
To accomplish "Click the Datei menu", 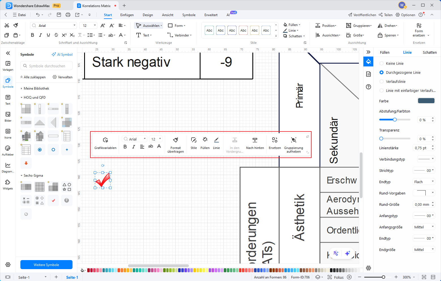I will pos(19,15).
